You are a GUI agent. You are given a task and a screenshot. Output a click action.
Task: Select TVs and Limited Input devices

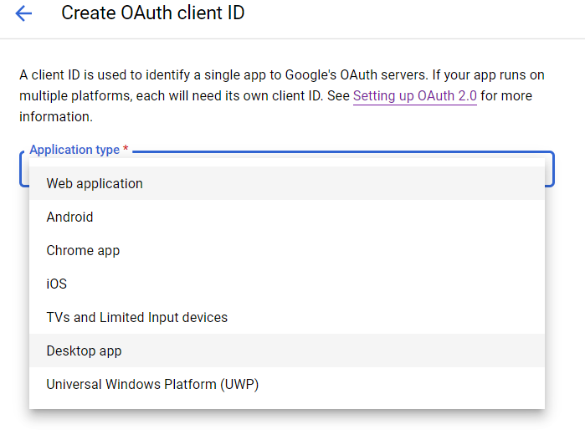[137, 317]
